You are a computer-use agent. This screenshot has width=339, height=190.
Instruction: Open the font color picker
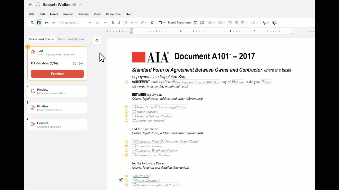point(134,23)
